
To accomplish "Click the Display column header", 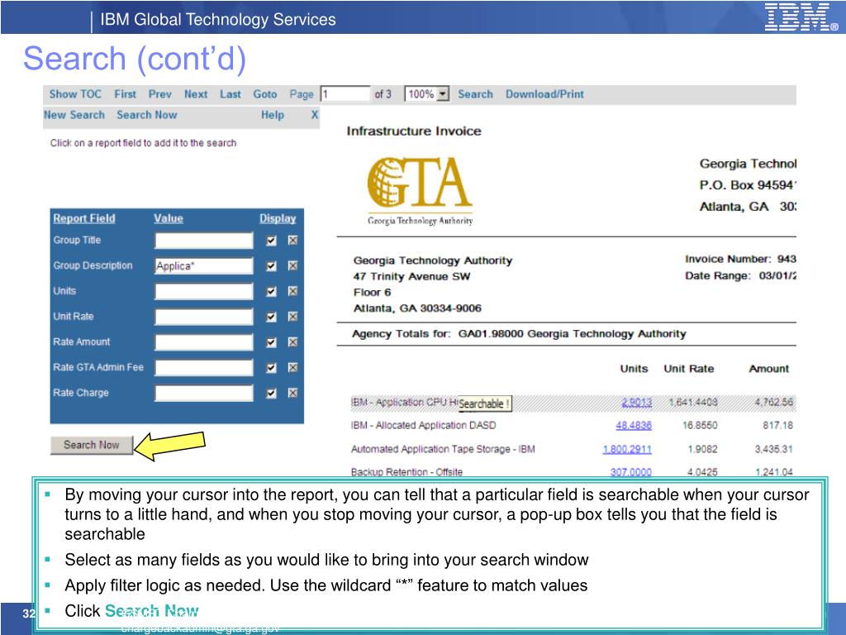I will pyautogui.click(x=278, y=218).
